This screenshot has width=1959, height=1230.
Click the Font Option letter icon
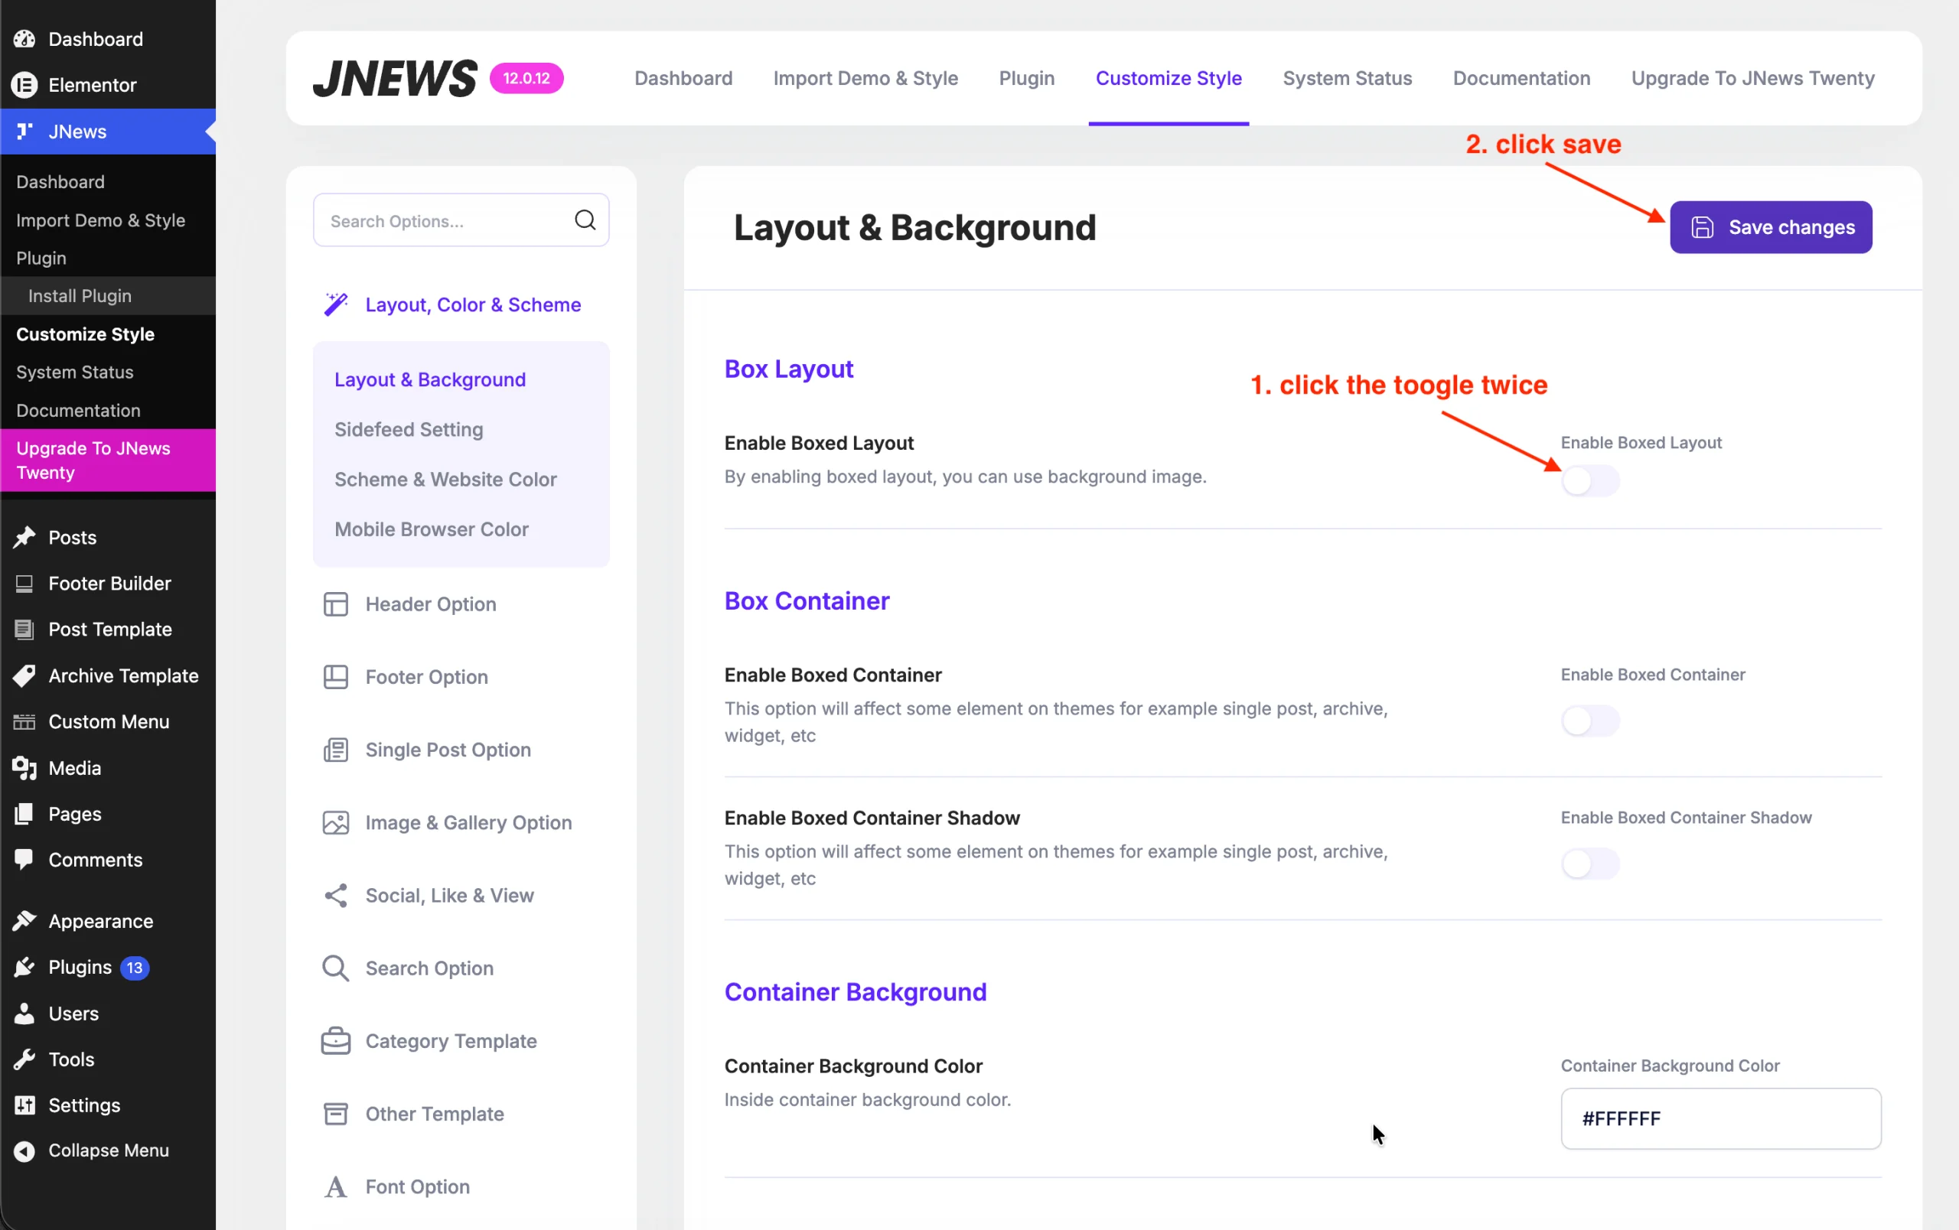tap(335, 1187)
